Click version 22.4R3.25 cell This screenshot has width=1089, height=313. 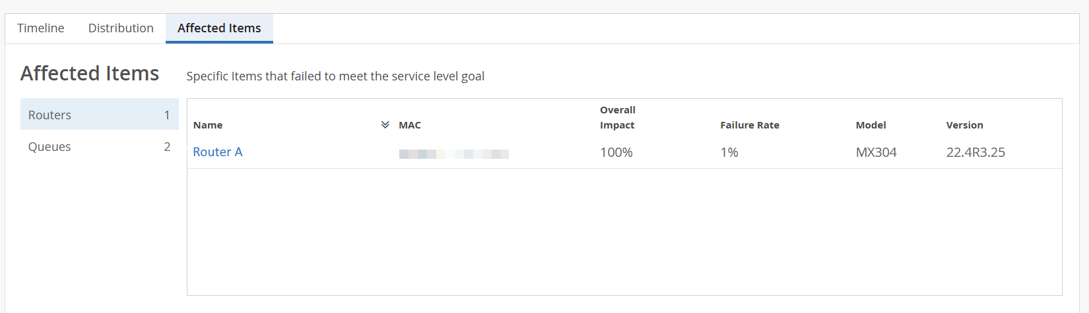point(975,153)
